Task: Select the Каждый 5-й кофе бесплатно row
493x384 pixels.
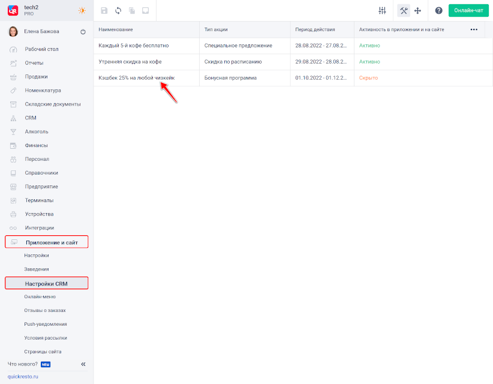Action: click(293, 46)
